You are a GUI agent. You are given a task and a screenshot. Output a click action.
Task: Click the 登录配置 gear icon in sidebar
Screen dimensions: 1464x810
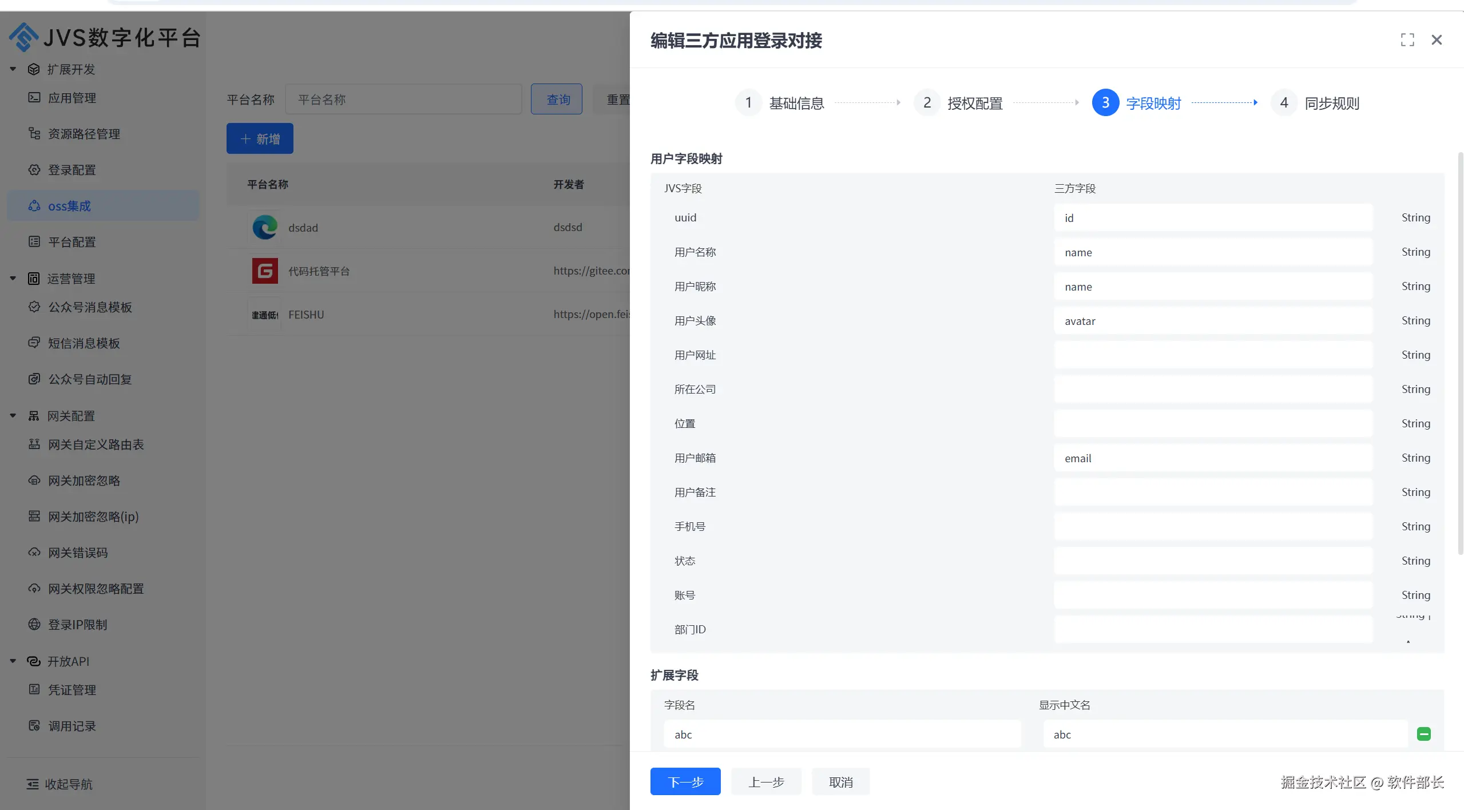(34, 170)
